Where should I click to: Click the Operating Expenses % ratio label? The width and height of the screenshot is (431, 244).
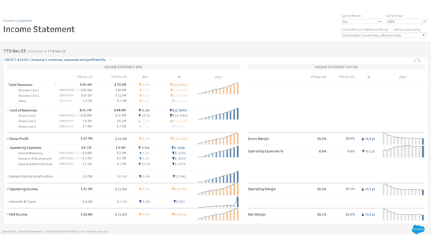[x=265, y=151]
